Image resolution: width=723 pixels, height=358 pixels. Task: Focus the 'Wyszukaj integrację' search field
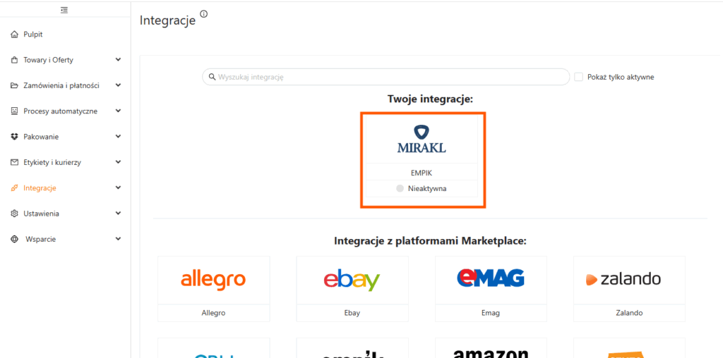pyautogui.click(x=388, y=77)
